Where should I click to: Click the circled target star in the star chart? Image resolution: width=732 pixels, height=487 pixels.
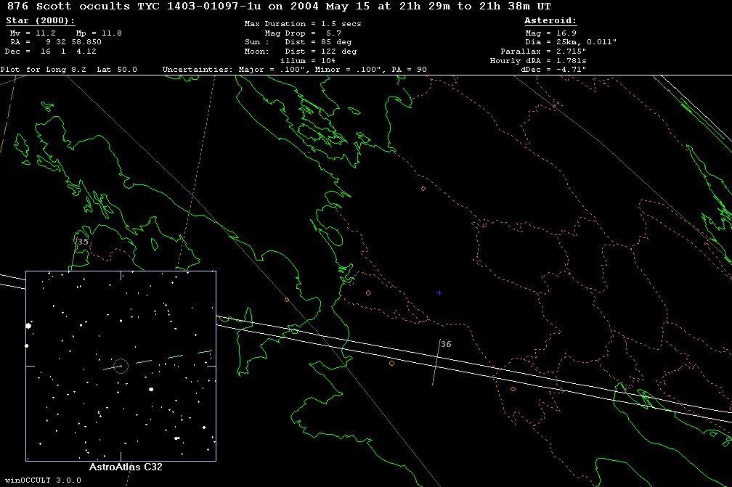point(121,366)
